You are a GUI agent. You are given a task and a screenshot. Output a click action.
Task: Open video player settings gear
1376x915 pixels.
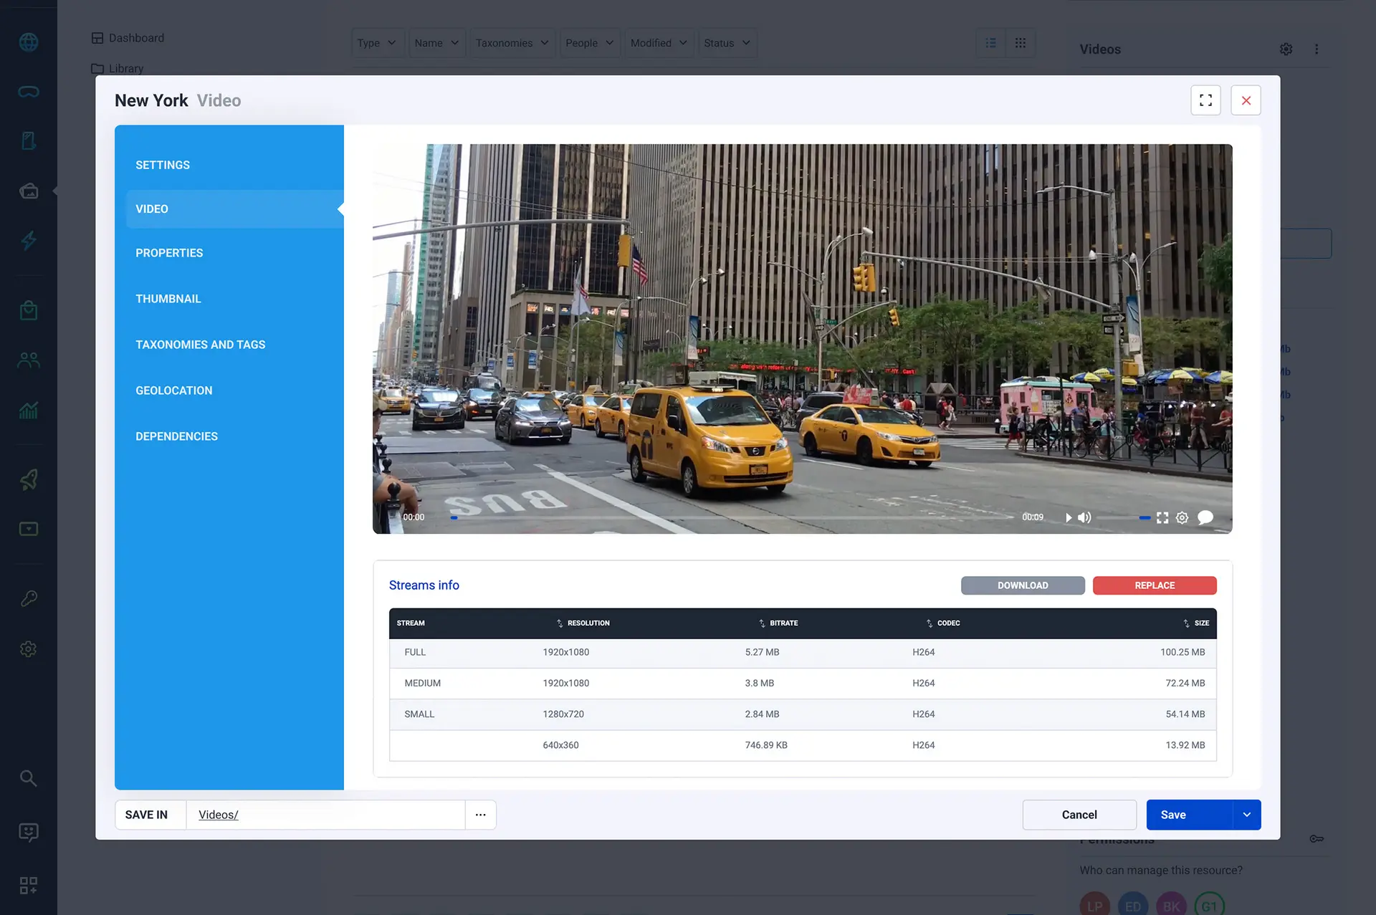pos(1182,517)
